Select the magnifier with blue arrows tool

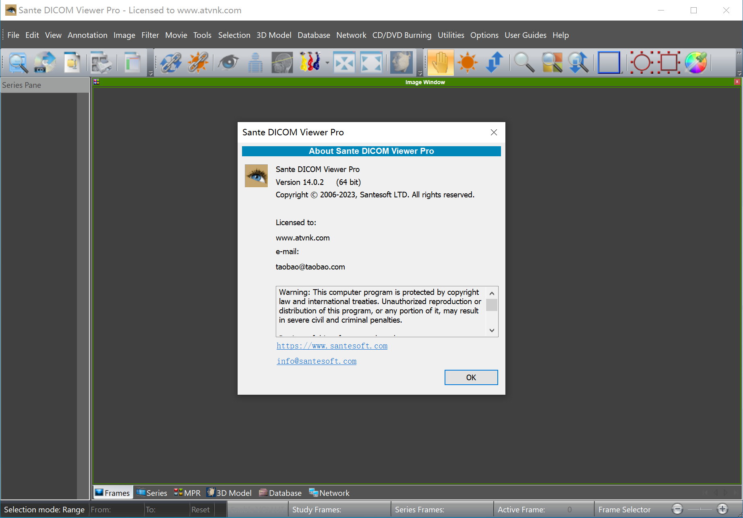pyautogui.click(x=578, y=62)
